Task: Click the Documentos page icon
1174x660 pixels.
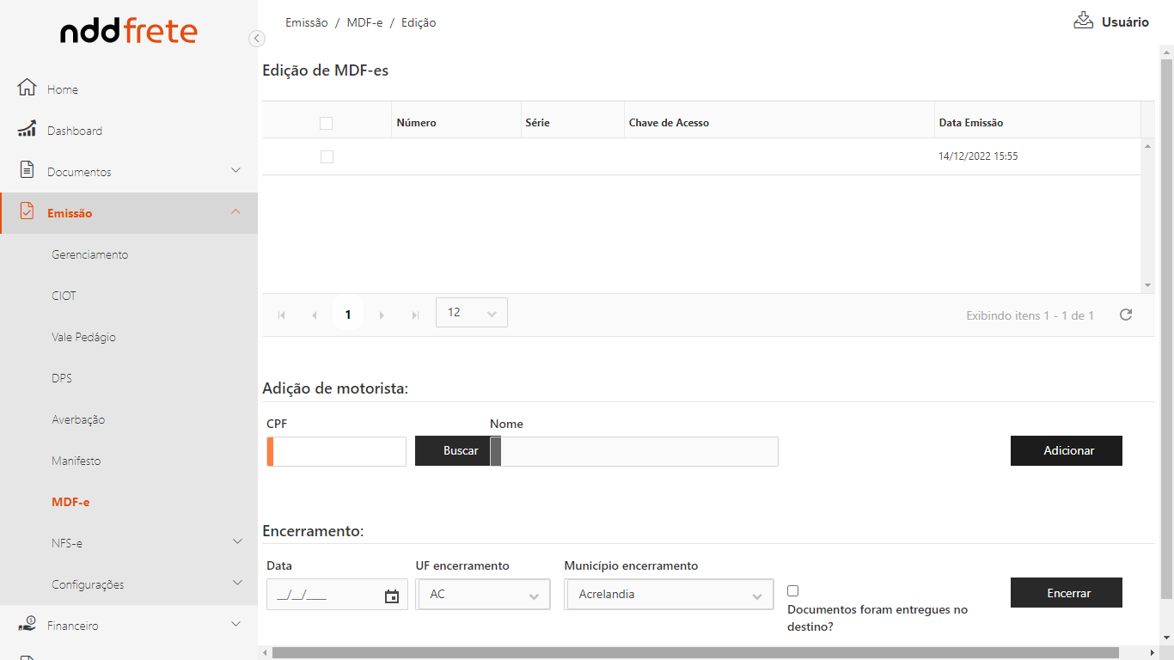Action: pyautogui.click(x=27, y=170)
